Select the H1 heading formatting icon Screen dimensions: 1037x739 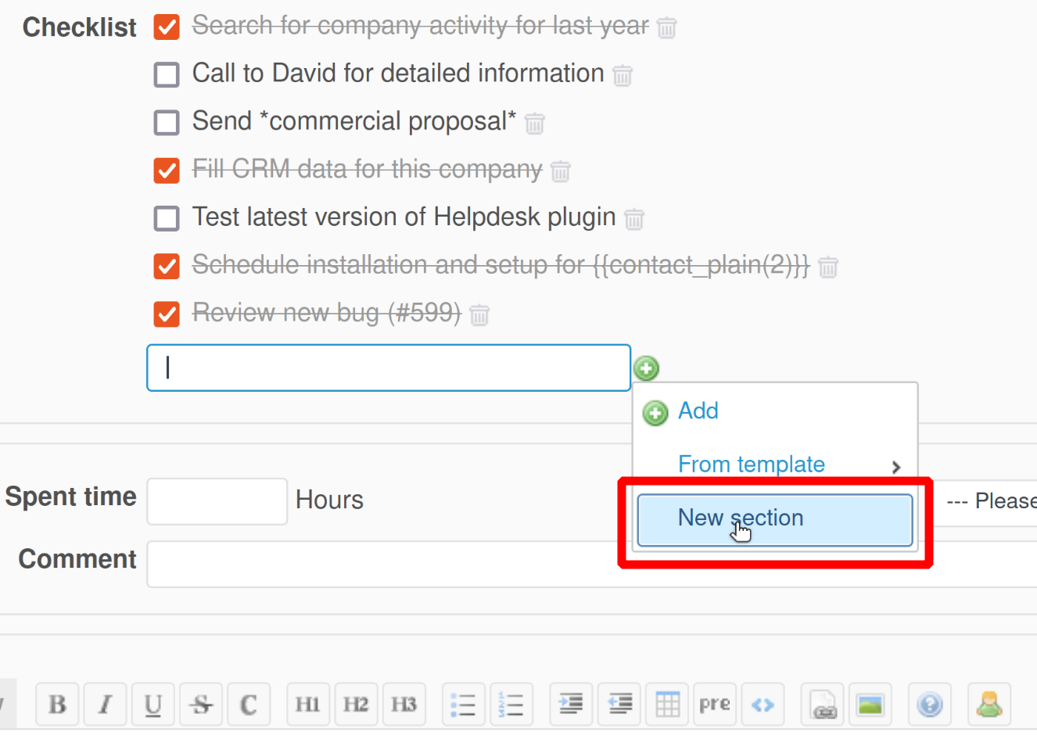pos(308,704)
